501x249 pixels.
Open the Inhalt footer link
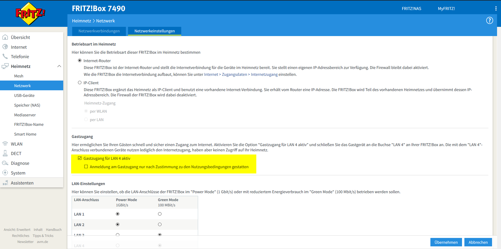pyautogui.click(x=38, y=230)
